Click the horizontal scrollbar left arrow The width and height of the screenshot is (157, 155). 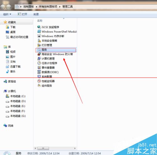pyautogui.click(x=35, y=148)
